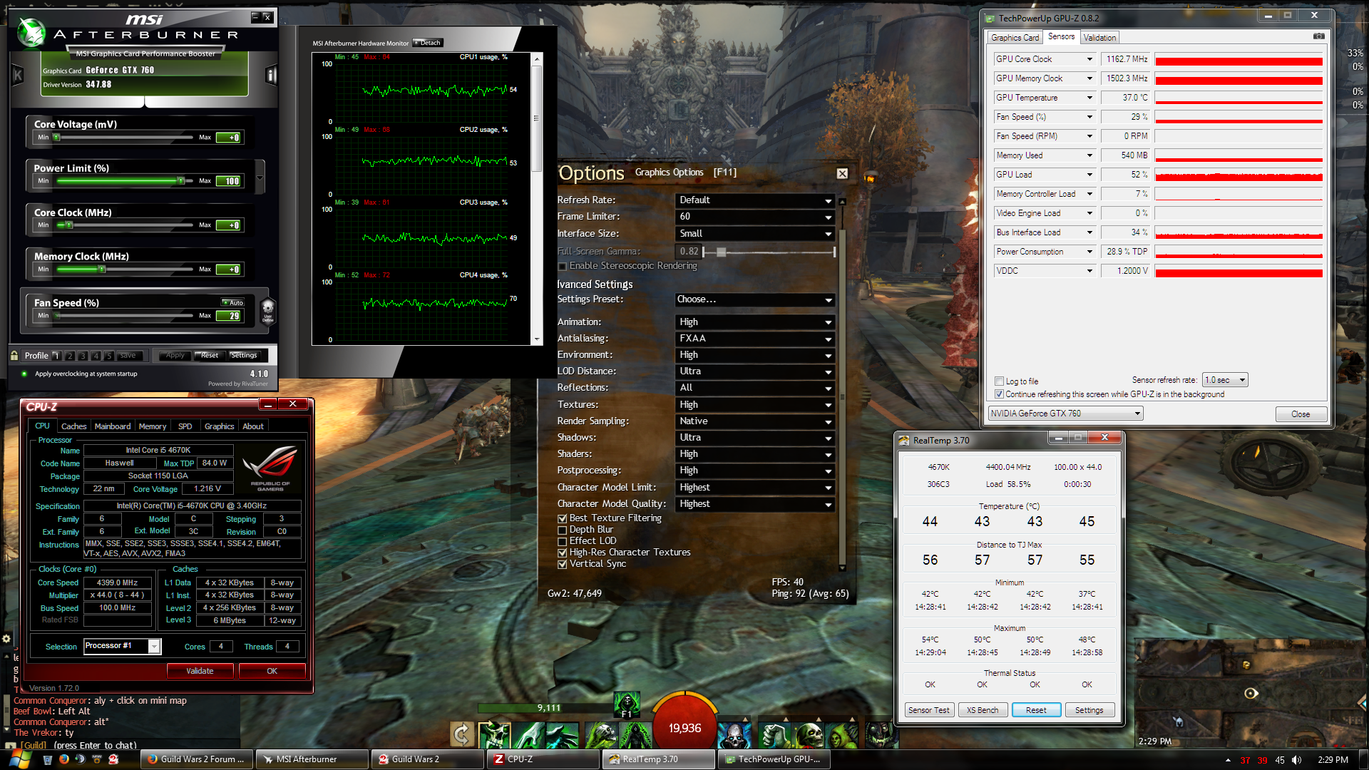Open the Settings Preset dropdown
The image size is (1369, 770).
tap(755, 299)
